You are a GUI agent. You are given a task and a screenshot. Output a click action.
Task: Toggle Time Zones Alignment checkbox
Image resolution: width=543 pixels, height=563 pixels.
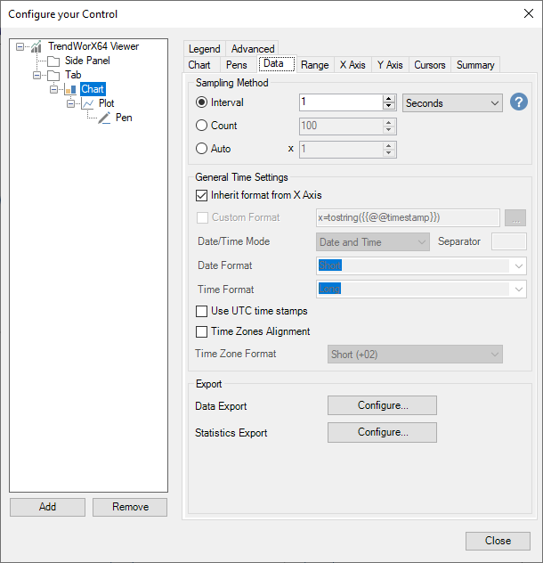tap(201, 331)
